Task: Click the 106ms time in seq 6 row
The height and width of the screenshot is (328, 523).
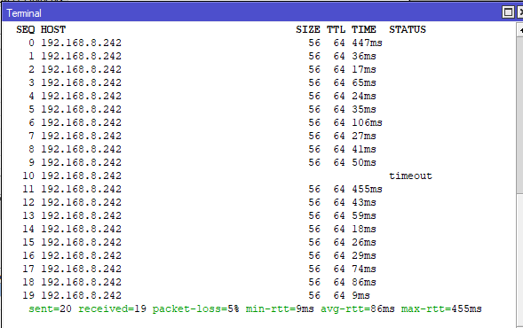Action: pos(367,123)
